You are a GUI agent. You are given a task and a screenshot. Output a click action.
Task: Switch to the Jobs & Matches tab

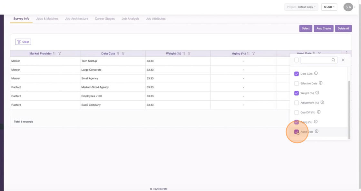(x=47, y=19)
